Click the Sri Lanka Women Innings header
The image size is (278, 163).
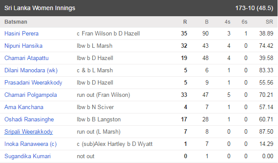click(40, 8)
